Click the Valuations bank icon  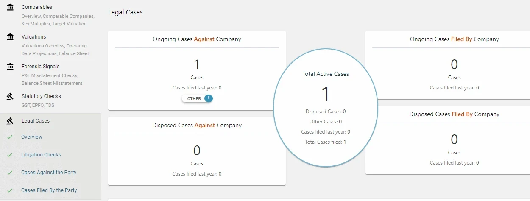pyautogui.click(x=10, y=37)
